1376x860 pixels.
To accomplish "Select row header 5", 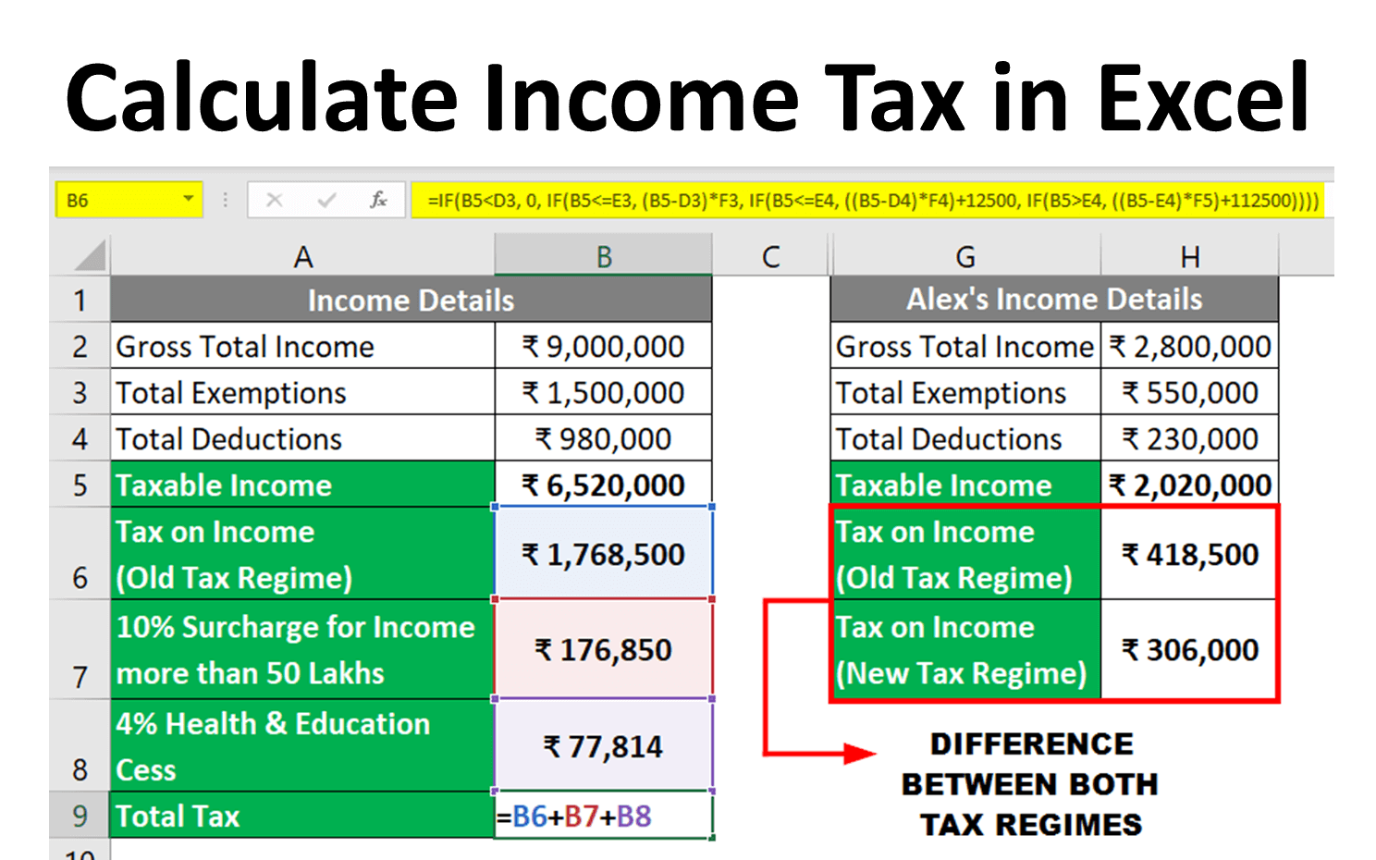I will pyautogui.click(x=80, y=485).
